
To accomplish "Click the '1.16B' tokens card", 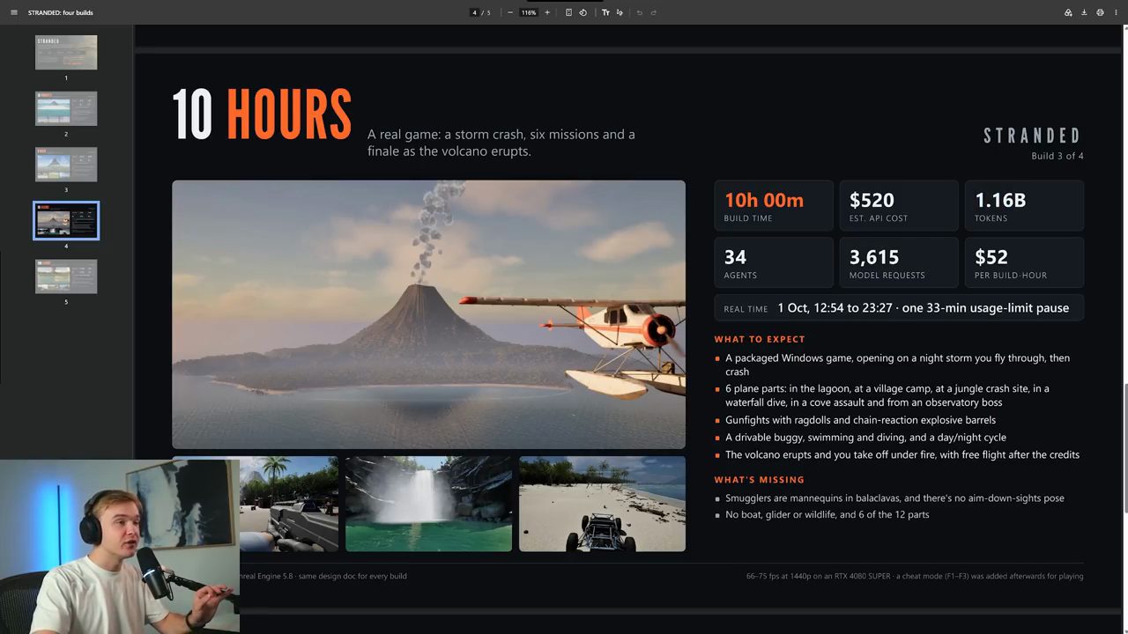I will pyautogui.click(x=1024, y=206).
